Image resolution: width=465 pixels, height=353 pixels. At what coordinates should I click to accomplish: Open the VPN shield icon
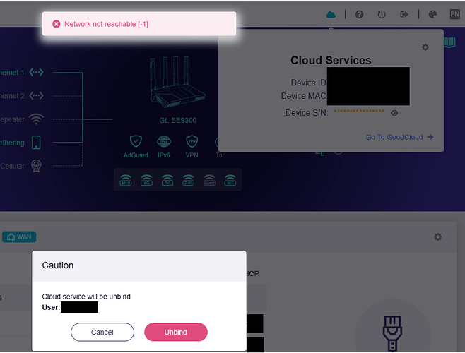192,141
